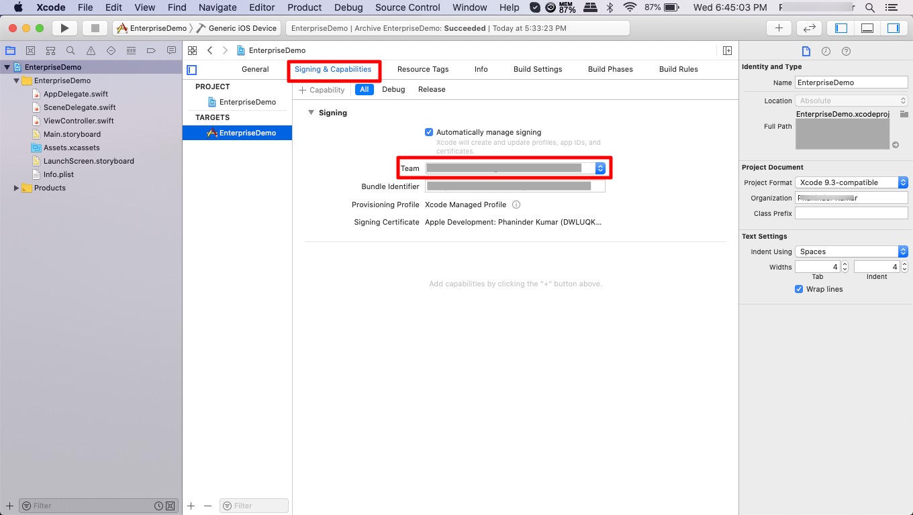913x515 pixels.
Task: Toggle the bottom debug area panel
Action: click(867, 28)
